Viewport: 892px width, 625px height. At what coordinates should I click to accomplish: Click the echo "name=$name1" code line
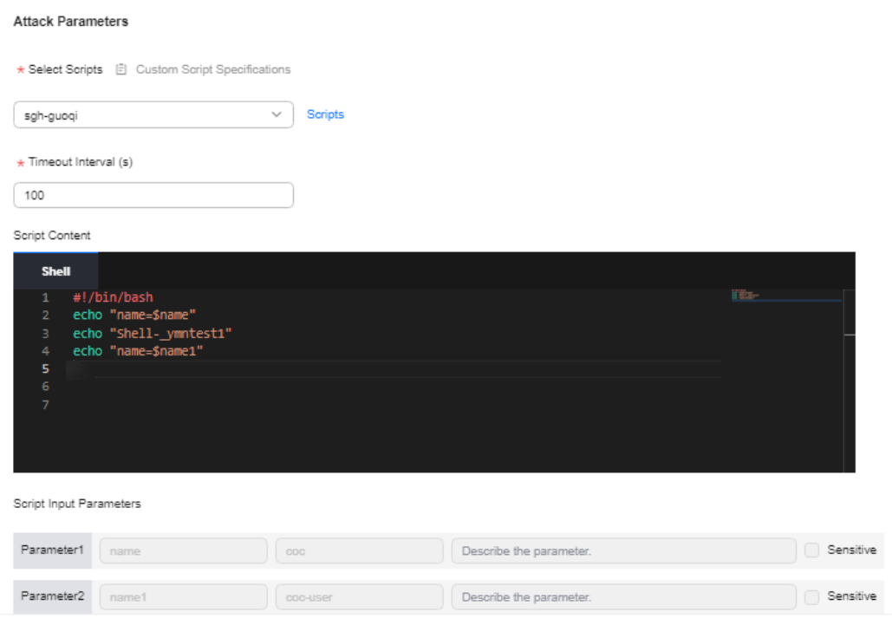coord(140,351)
